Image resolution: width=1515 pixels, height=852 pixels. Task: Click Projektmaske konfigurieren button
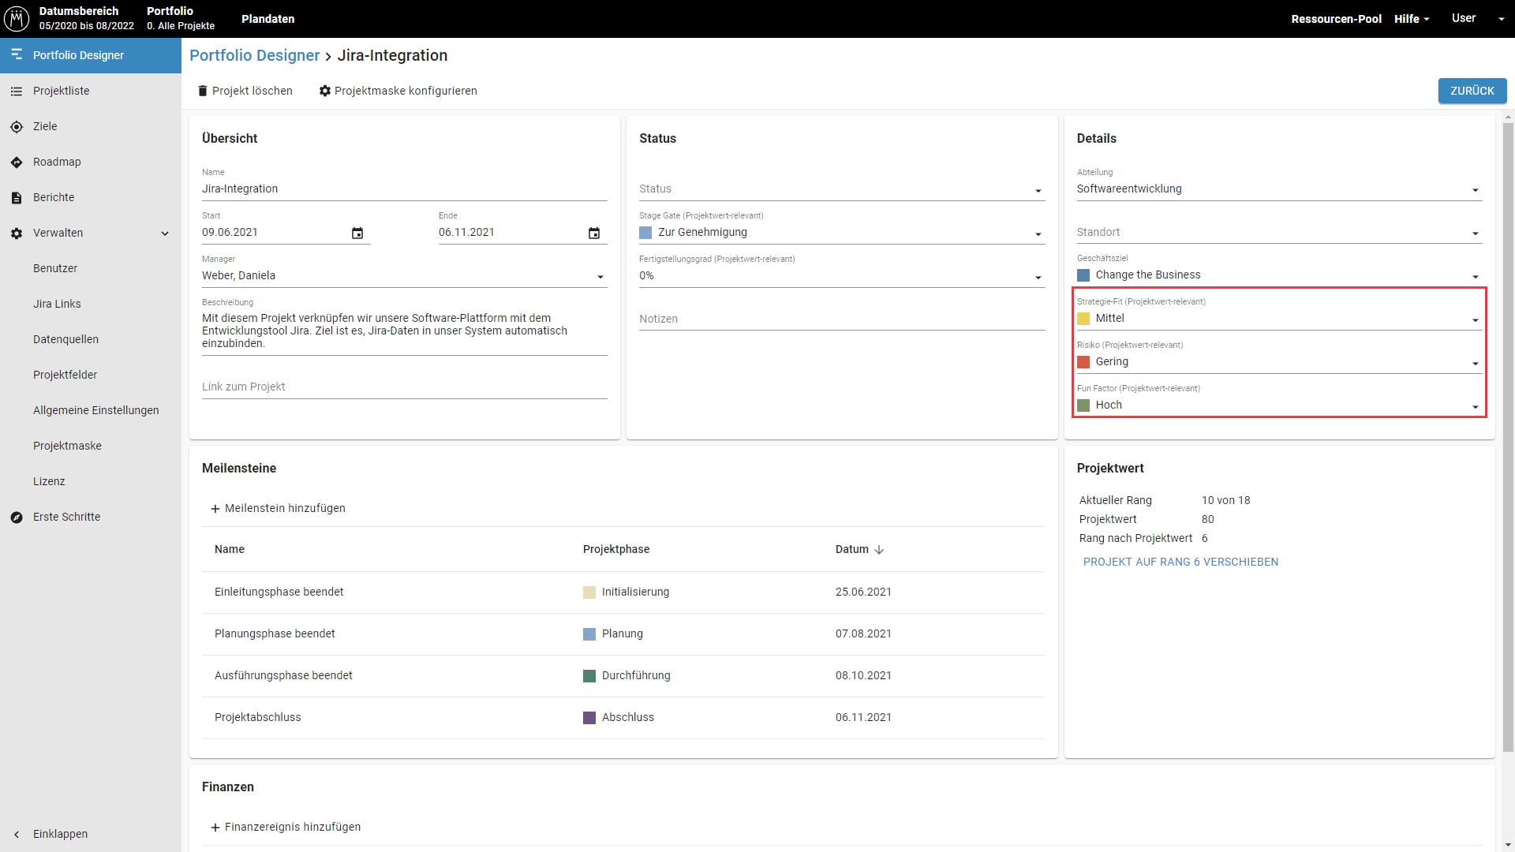pyautogui.click(x=398, y=91)
